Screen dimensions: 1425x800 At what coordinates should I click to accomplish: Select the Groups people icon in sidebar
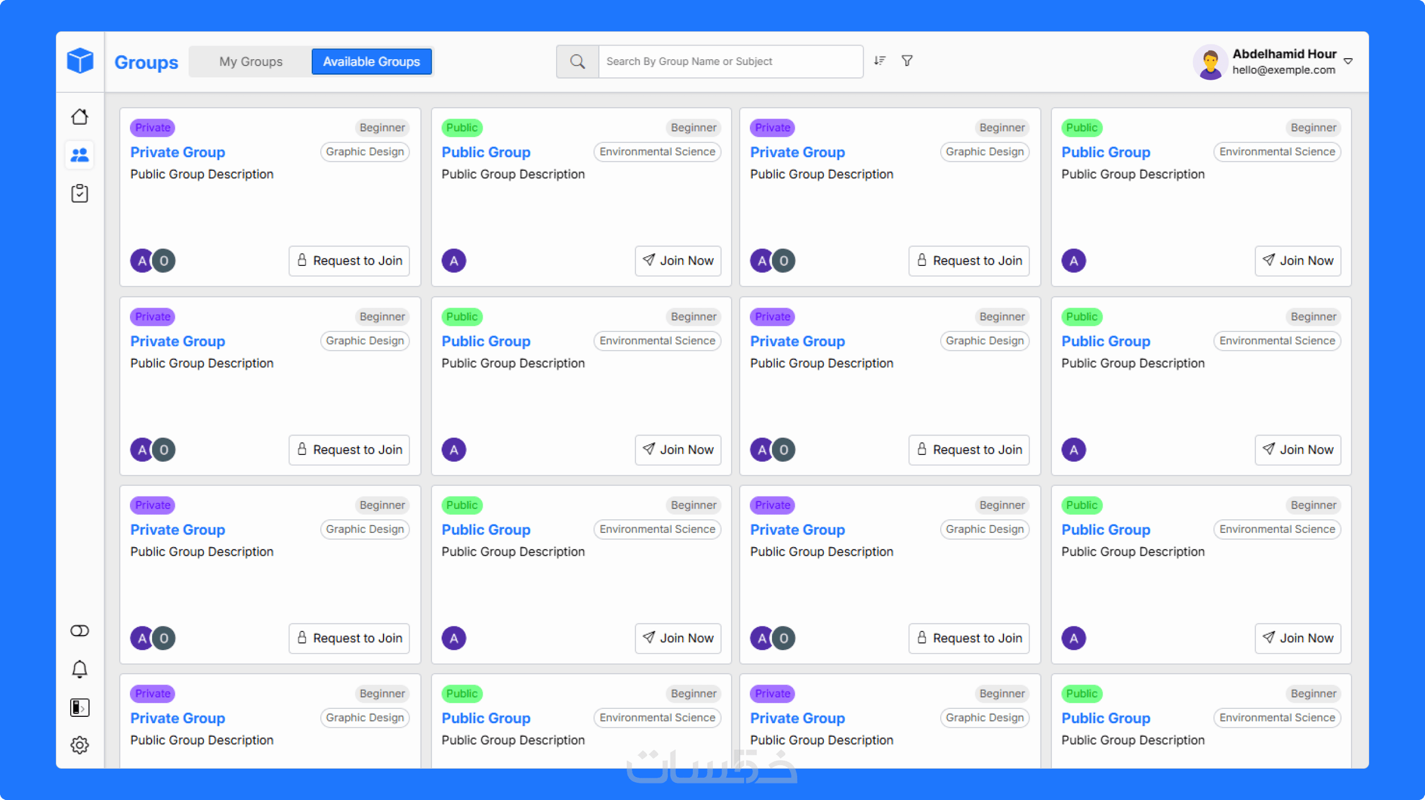80,155
